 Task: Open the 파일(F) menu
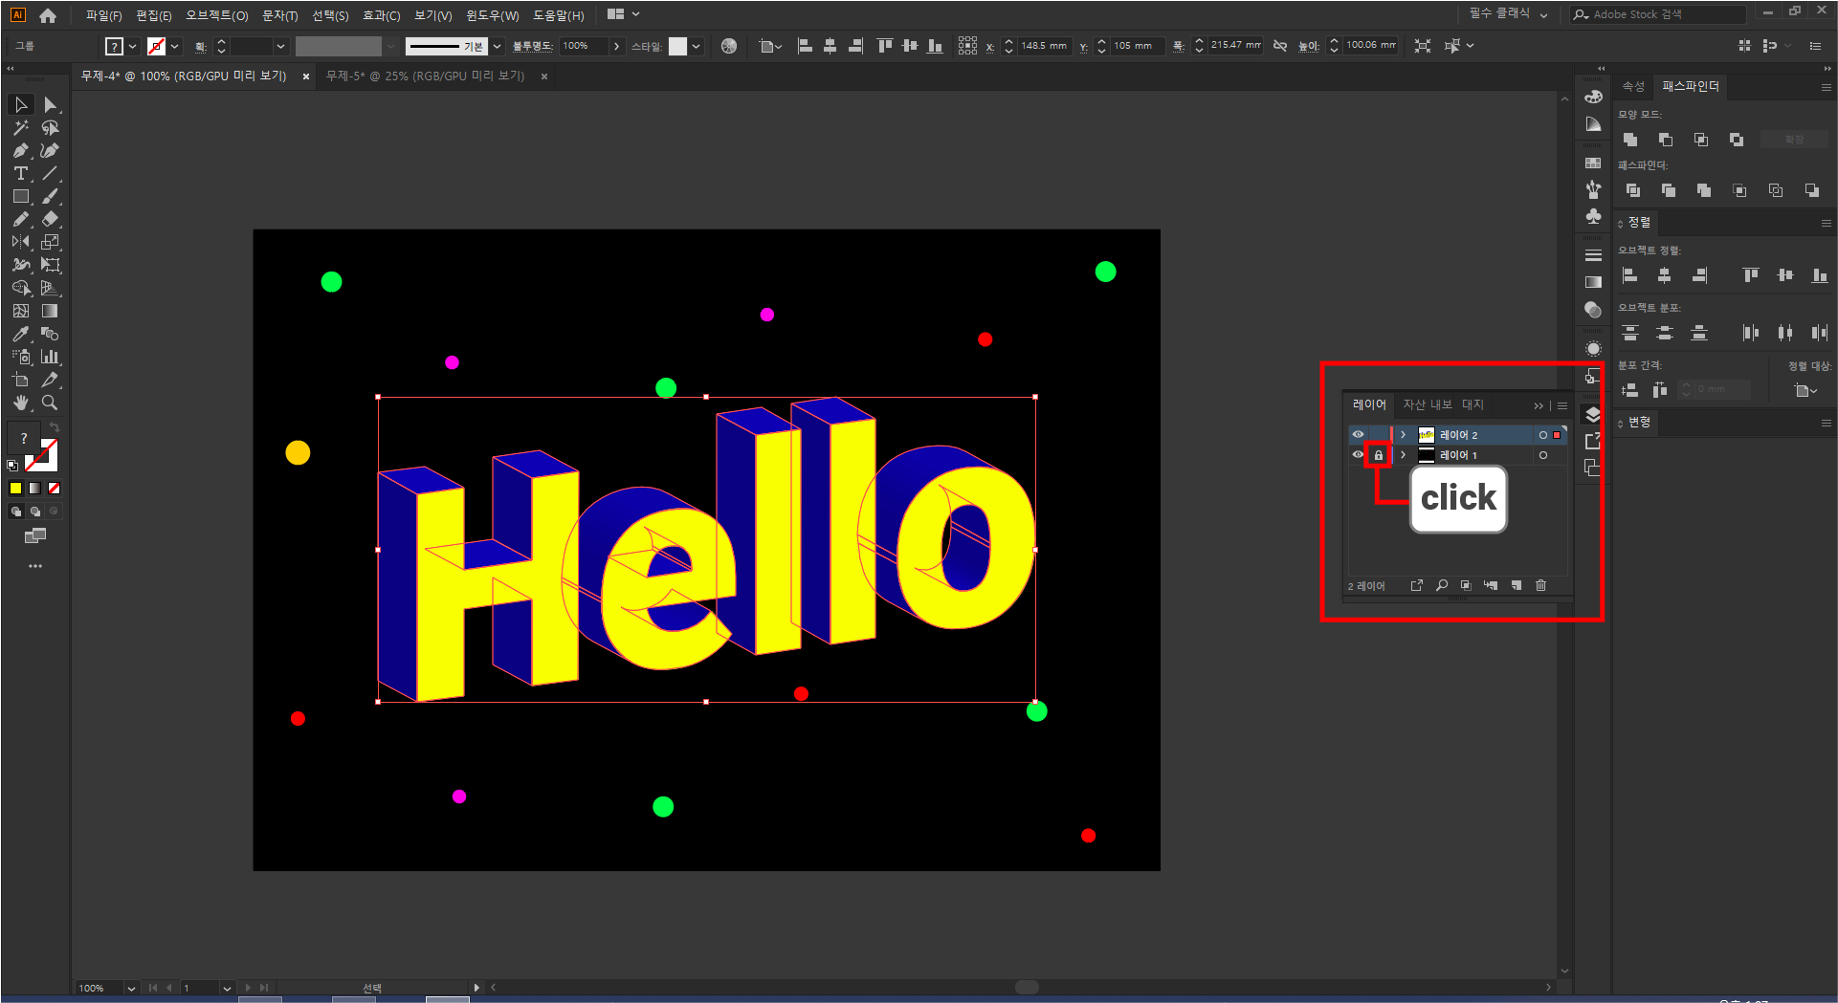point(103,15)
